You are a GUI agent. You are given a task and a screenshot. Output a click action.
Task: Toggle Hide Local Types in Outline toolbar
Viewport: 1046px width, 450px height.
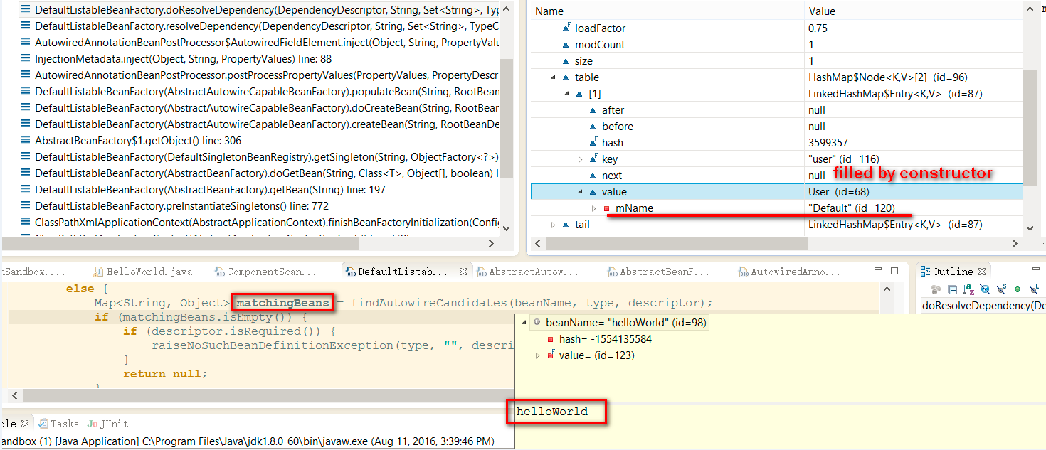coord(1034,289)
